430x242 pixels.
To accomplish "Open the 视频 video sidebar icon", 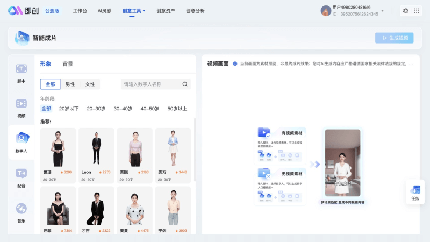I will point(21,104).
